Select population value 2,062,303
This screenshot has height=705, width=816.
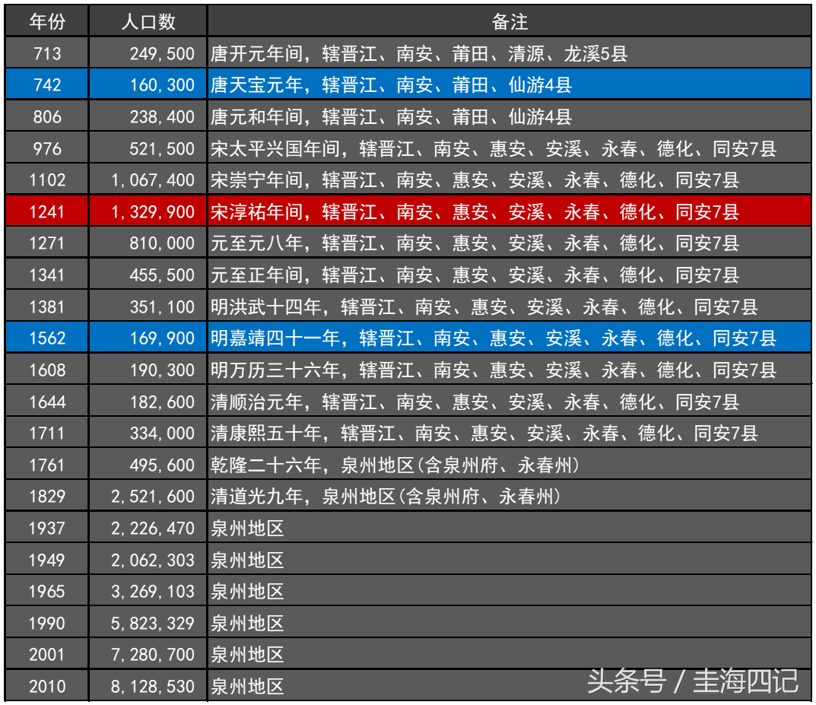click(x=153, y=560)
